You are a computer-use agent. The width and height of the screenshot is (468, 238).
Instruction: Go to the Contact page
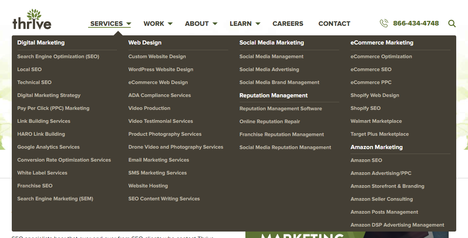[334, 24]
